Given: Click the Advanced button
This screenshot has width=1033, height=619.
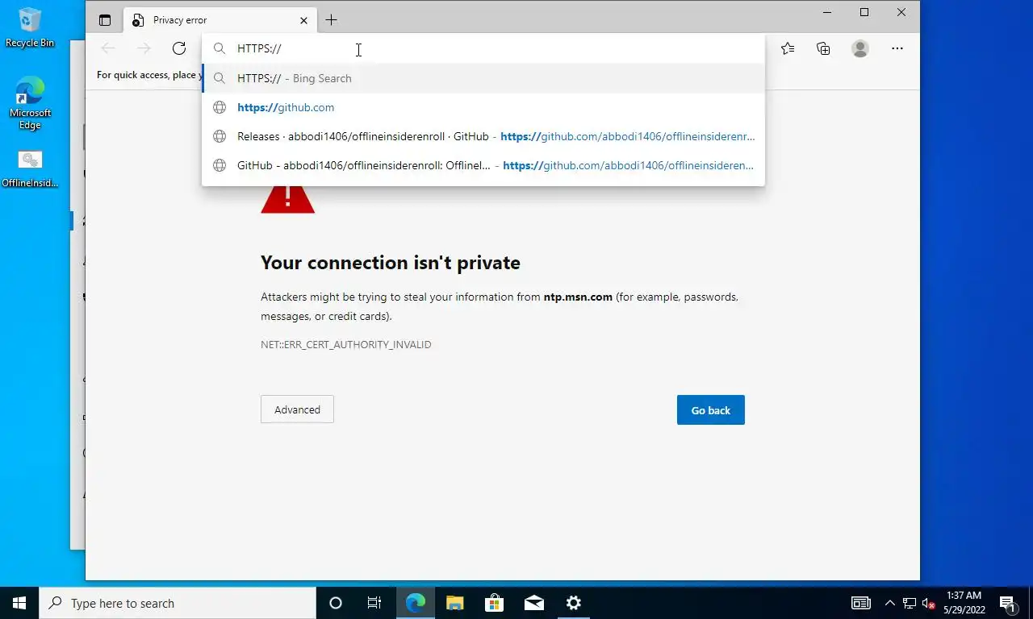Looking at the screenshot, I should click(x=297, y=409).
